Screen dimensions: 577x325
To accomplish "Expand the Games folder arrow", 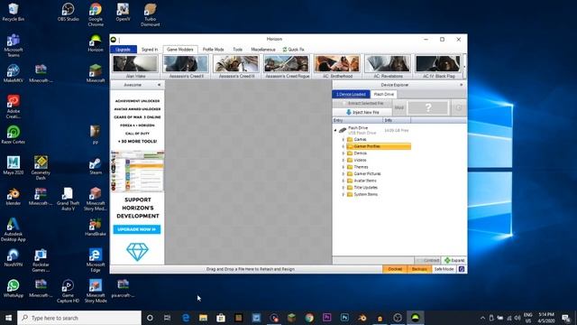I will coord(343,140).
